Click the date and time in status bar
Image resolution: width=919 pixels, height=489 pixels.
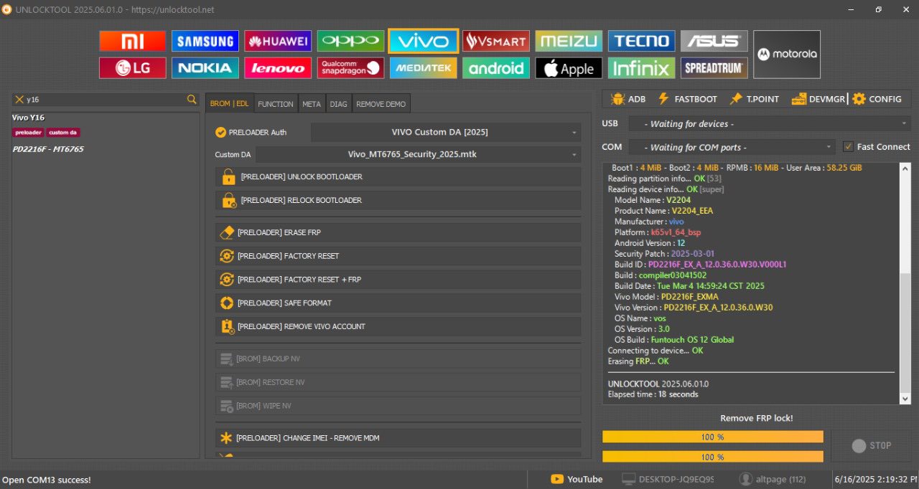tap(876, 479)
